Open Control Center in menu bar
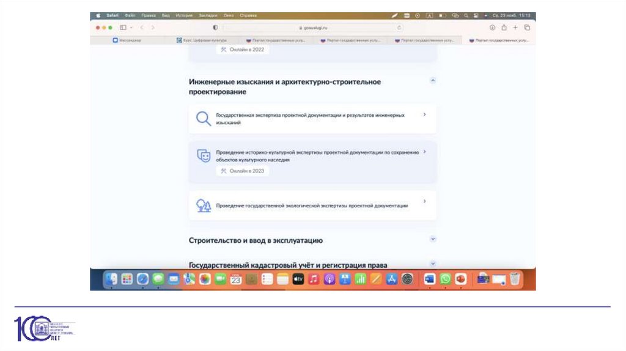The image size is (626, 351). tap(476, 15)
